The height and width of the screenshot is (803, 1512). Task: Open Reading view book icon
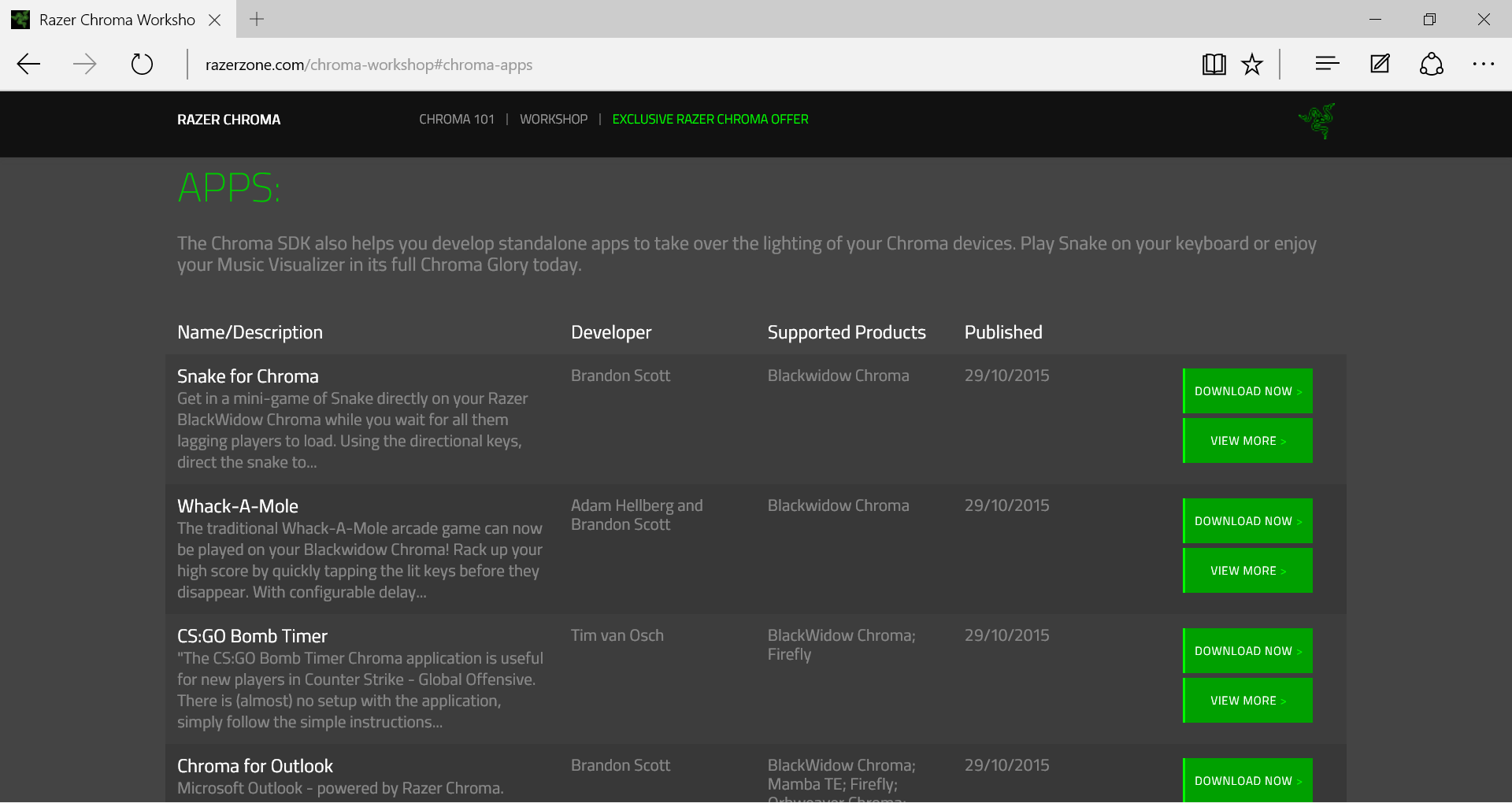click(x=1214, y=64)
